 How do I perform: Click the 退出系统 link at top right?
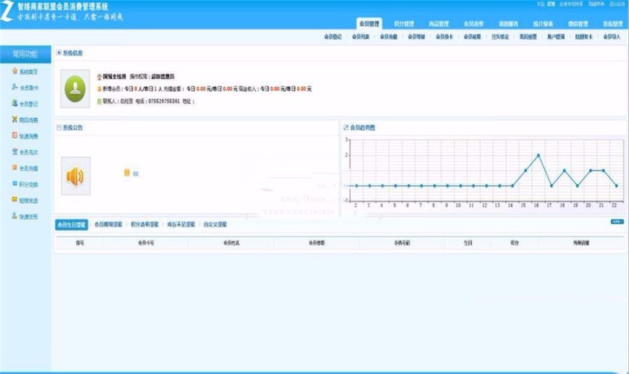616,4
